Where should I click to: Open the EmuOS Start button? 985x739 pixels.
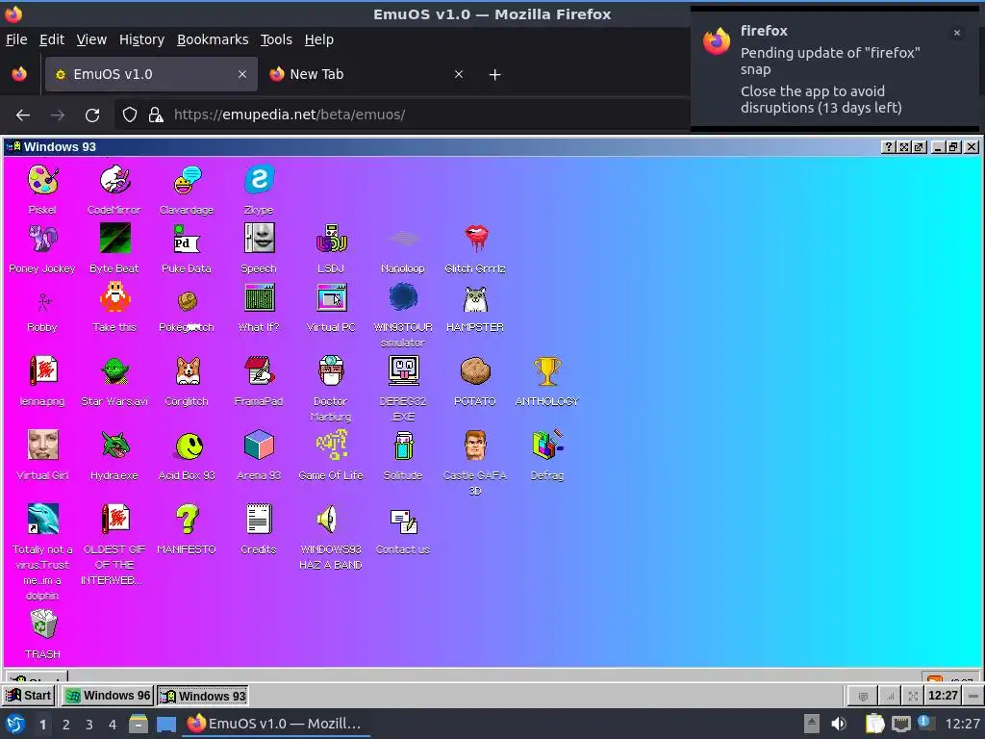[x=29, y=696]
